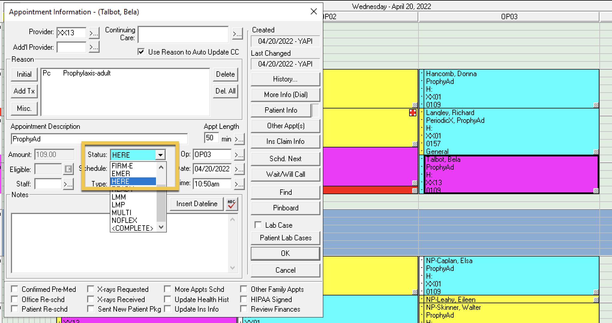Click Wait/Will Call button
Image resolution: width=612 pixels, height=323 pixels.
click(285, 174)
